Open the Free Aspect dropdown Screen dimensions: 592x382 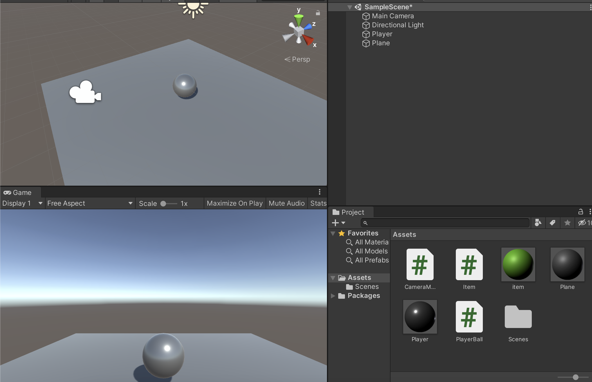(x=89, y=203)
